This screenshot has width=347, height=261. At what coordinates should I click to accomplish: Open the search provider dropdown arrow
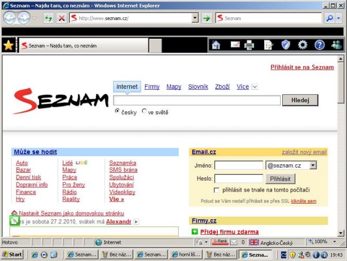[x=339, y=18]
